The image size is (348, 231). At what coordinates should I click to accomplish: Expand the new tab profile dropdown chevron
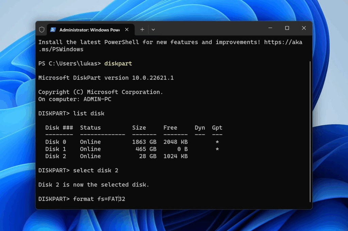[153, 30]
